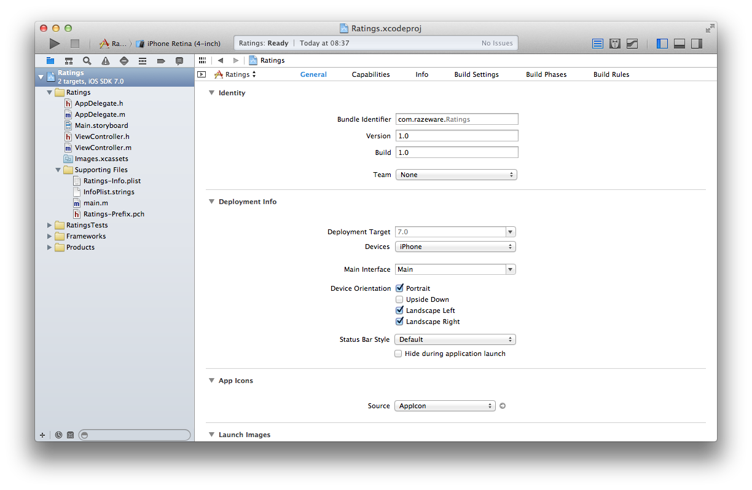This screenshot has width=752, height=490.
Task: Uncheck Landscape Right orientation
Action: (399, 322)
